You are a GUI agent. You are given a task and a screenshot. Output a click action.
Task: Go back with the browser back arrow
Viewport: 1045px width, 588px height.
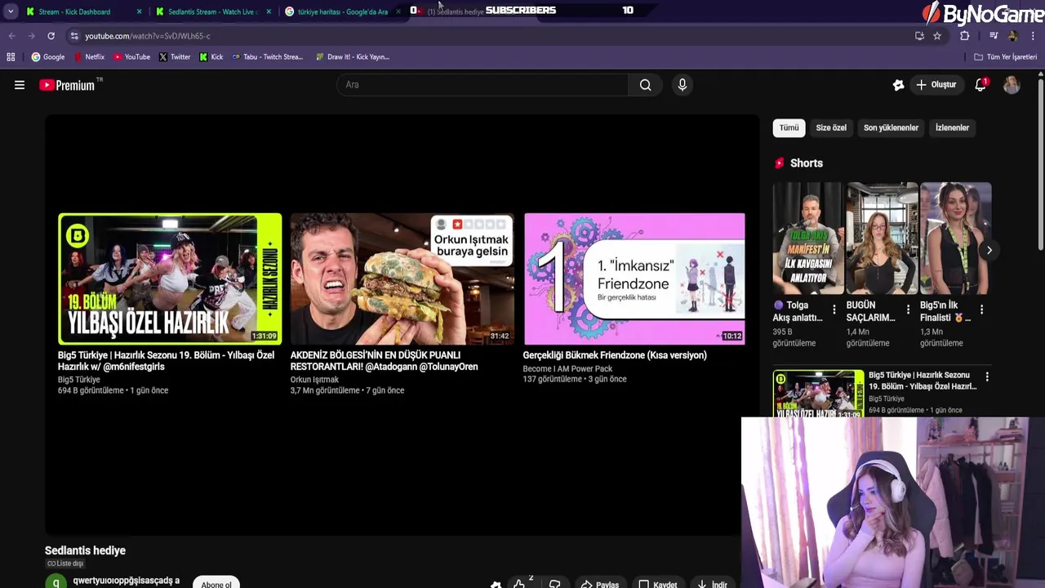12,36
